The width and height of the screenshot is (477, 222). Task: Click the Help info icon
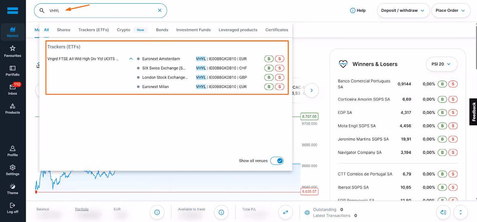pos(353,10)
